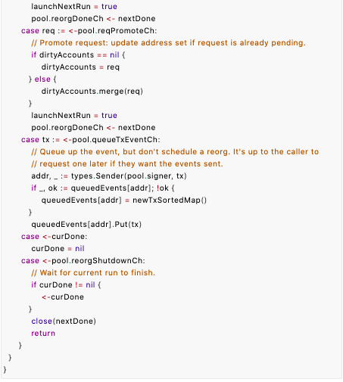343x382 pixels.
Task: Place cursor on 'dirtyAccounts.merge(req)' call
Action: tap(92, 91)
